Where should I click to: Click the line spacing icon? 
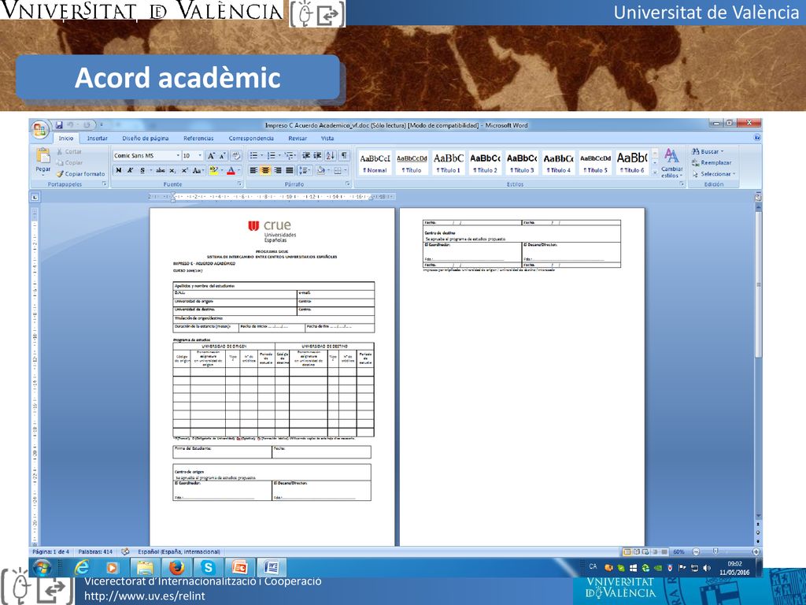[x=303, y=170]
